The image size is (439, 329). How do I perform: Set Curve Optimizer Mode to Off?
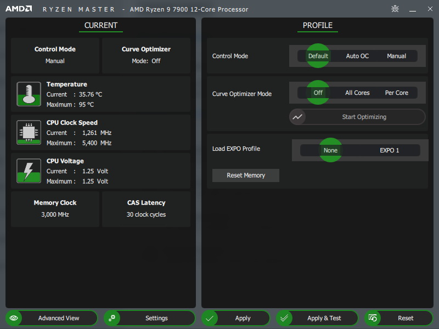[318, 93]
